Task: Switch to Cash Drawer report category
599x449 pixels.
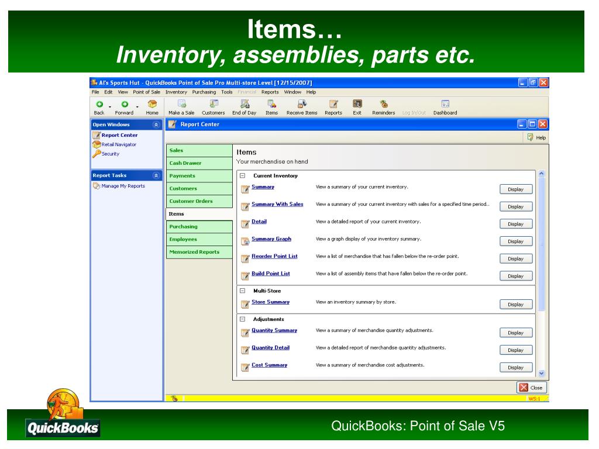Action: click(199, 163)
